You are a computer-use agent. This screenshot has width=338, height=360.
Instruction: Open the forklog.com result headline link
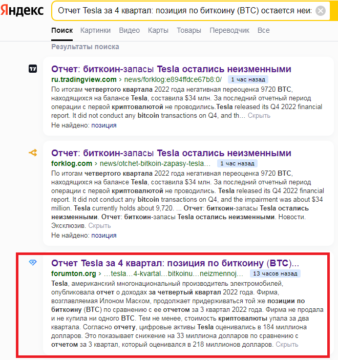pos(171,153)
